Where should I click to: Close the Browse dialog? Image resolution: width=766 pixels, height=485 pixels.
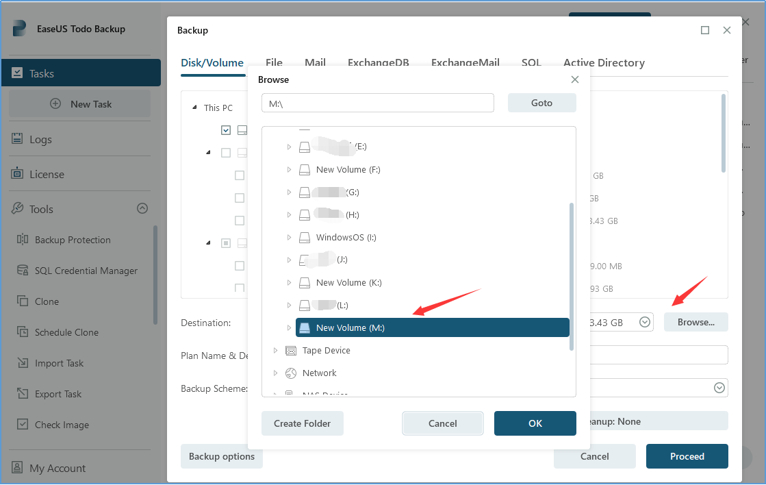click(575, 79)
